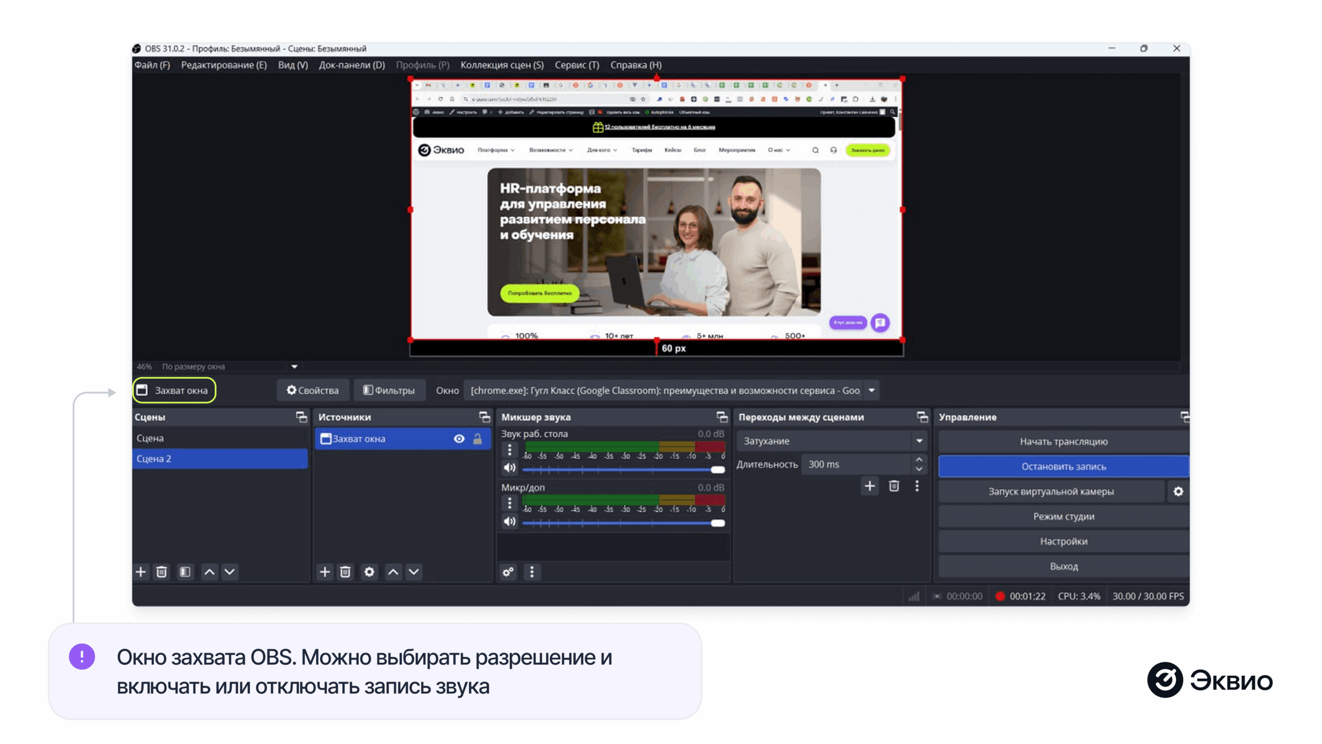Add a new source with the plus icon
This screenshot has width=1322, height=744.
click(x=325, y=572)
